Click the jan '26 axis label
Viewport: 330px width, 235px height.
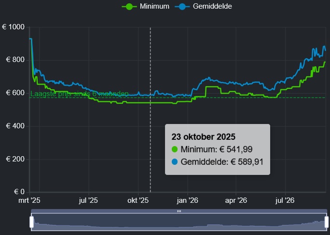pos(187,200)
